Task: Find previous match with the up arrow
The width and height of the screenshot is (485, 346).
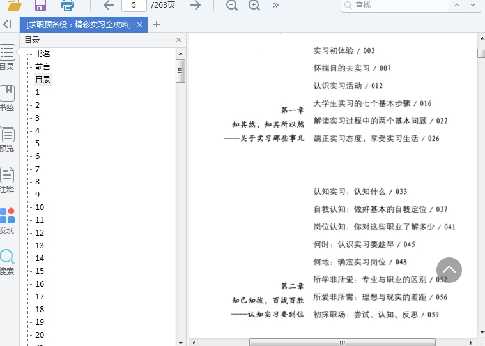Action: coord(457,5)
